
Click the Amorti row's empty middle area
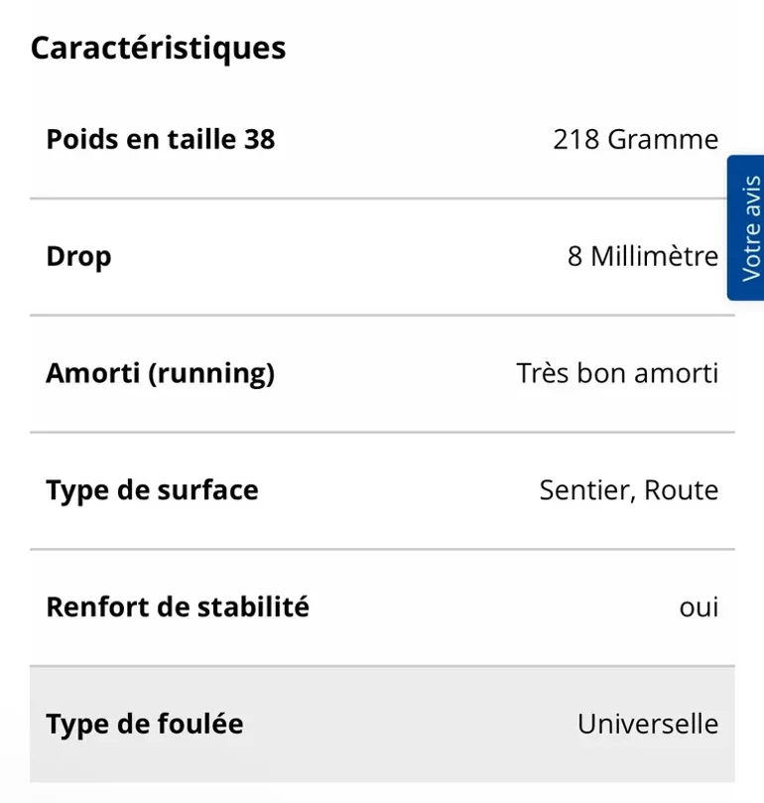point(395,373)
